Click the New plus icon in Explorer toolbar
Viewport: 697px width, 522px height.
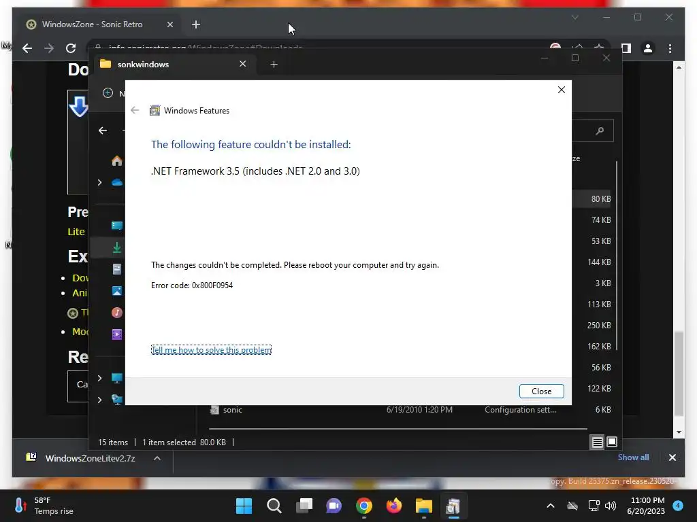(x=108, y=92)
